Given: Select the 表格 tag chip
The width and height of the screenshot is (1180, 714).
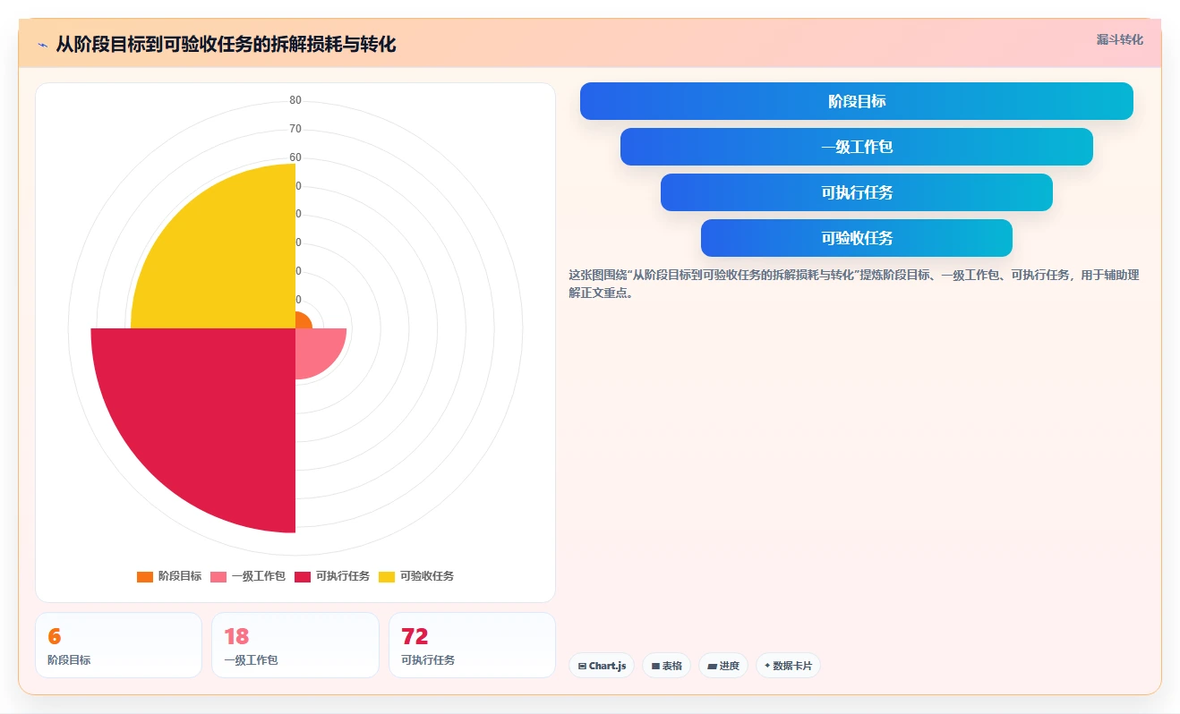Looking at the screenshot, I should coord(666,666).
